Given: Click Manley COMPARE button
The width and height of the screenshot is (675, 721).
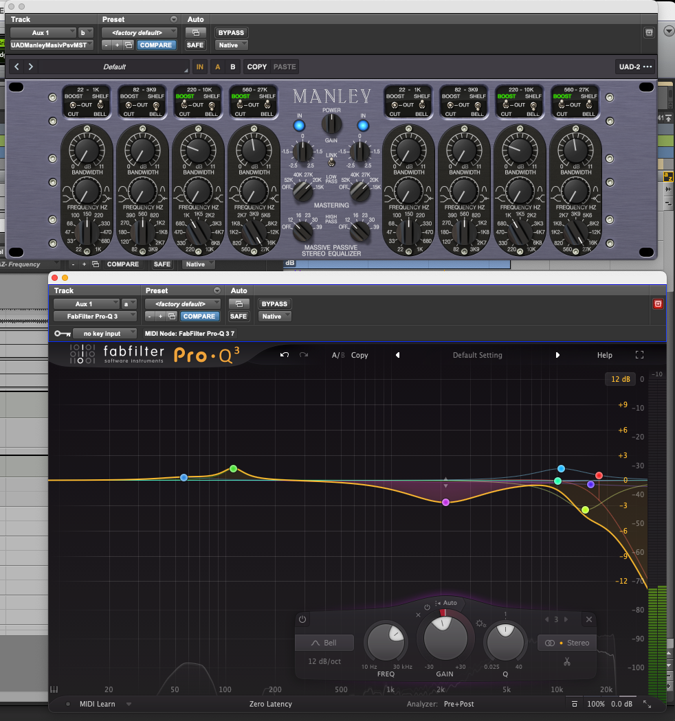Looking at the screenshot, I should pos(156,45).
